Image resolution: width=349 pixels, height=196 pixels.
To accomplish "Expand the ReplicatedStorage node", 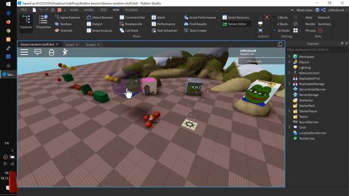I will pyautogui.click(x=290, y=84).
